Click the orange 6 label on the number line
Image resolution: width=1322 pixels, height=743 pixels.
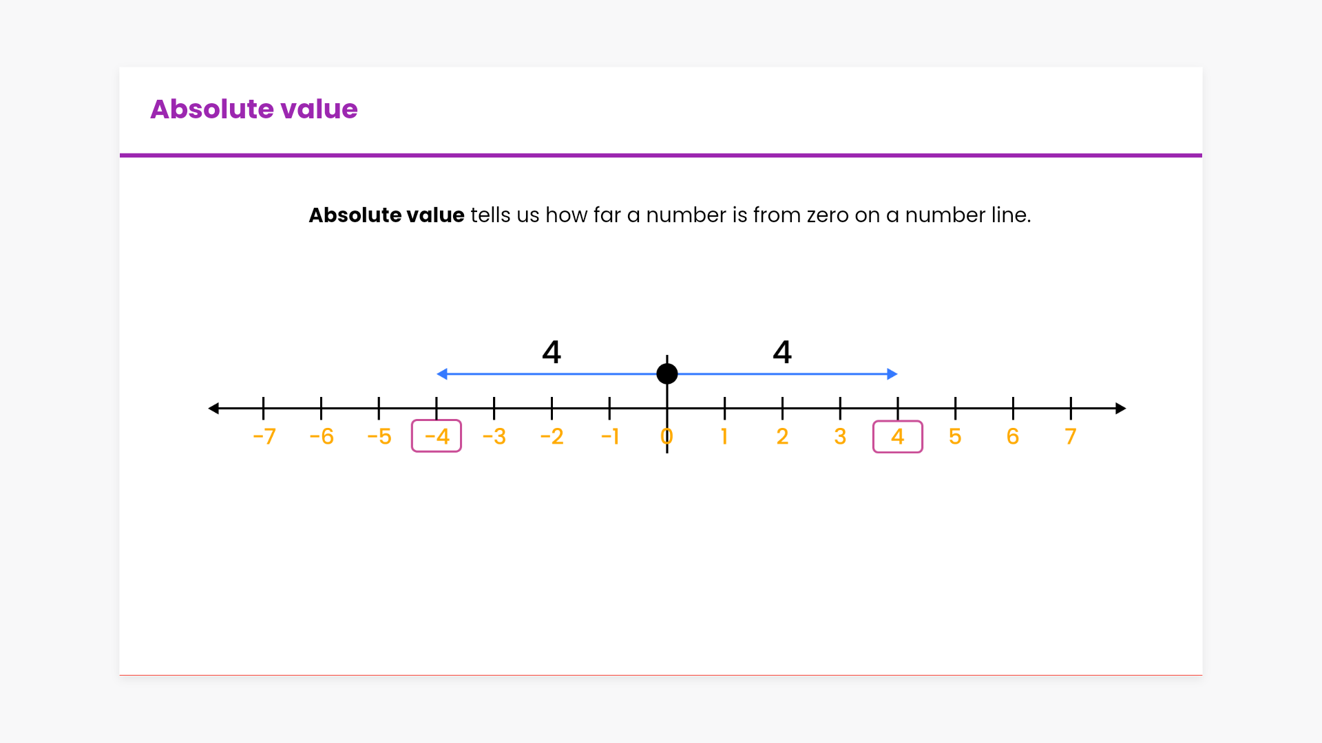(x=1012, y=437)
